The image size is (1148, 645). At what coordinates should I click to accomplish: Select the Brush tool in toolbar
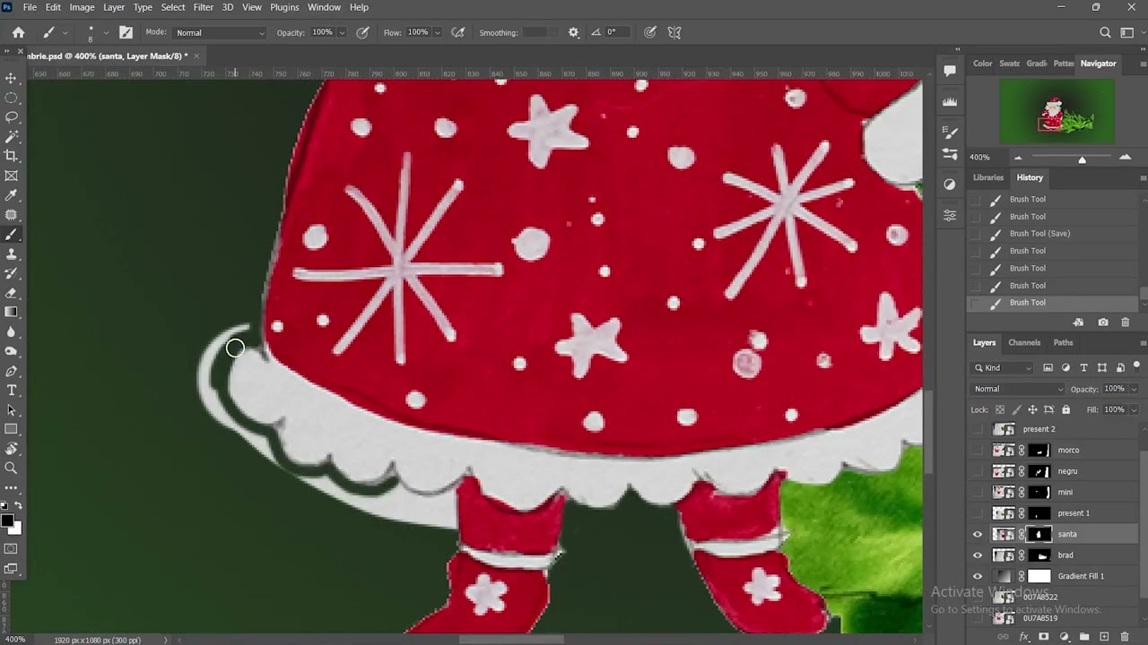click(12, 235)
